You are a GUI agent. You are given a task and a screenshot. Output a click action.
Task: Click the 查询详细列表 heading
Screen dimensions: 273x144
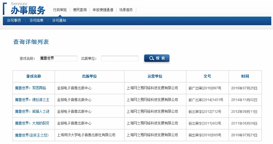31,42
